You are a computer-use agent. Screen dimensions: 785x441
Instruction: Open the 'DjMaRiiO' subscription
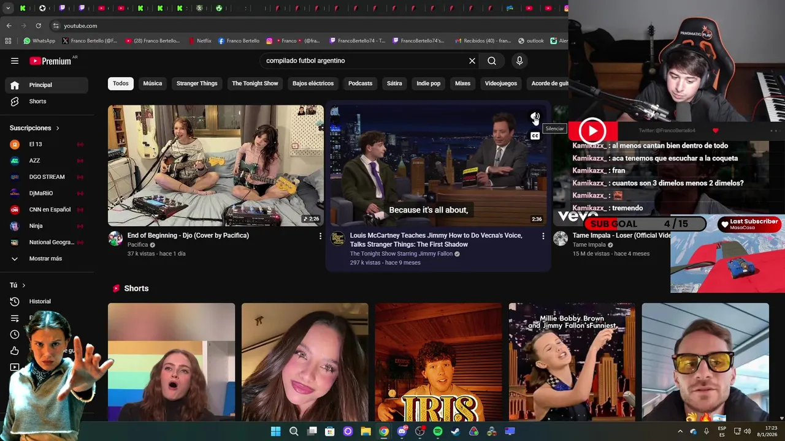pos(47,193)
